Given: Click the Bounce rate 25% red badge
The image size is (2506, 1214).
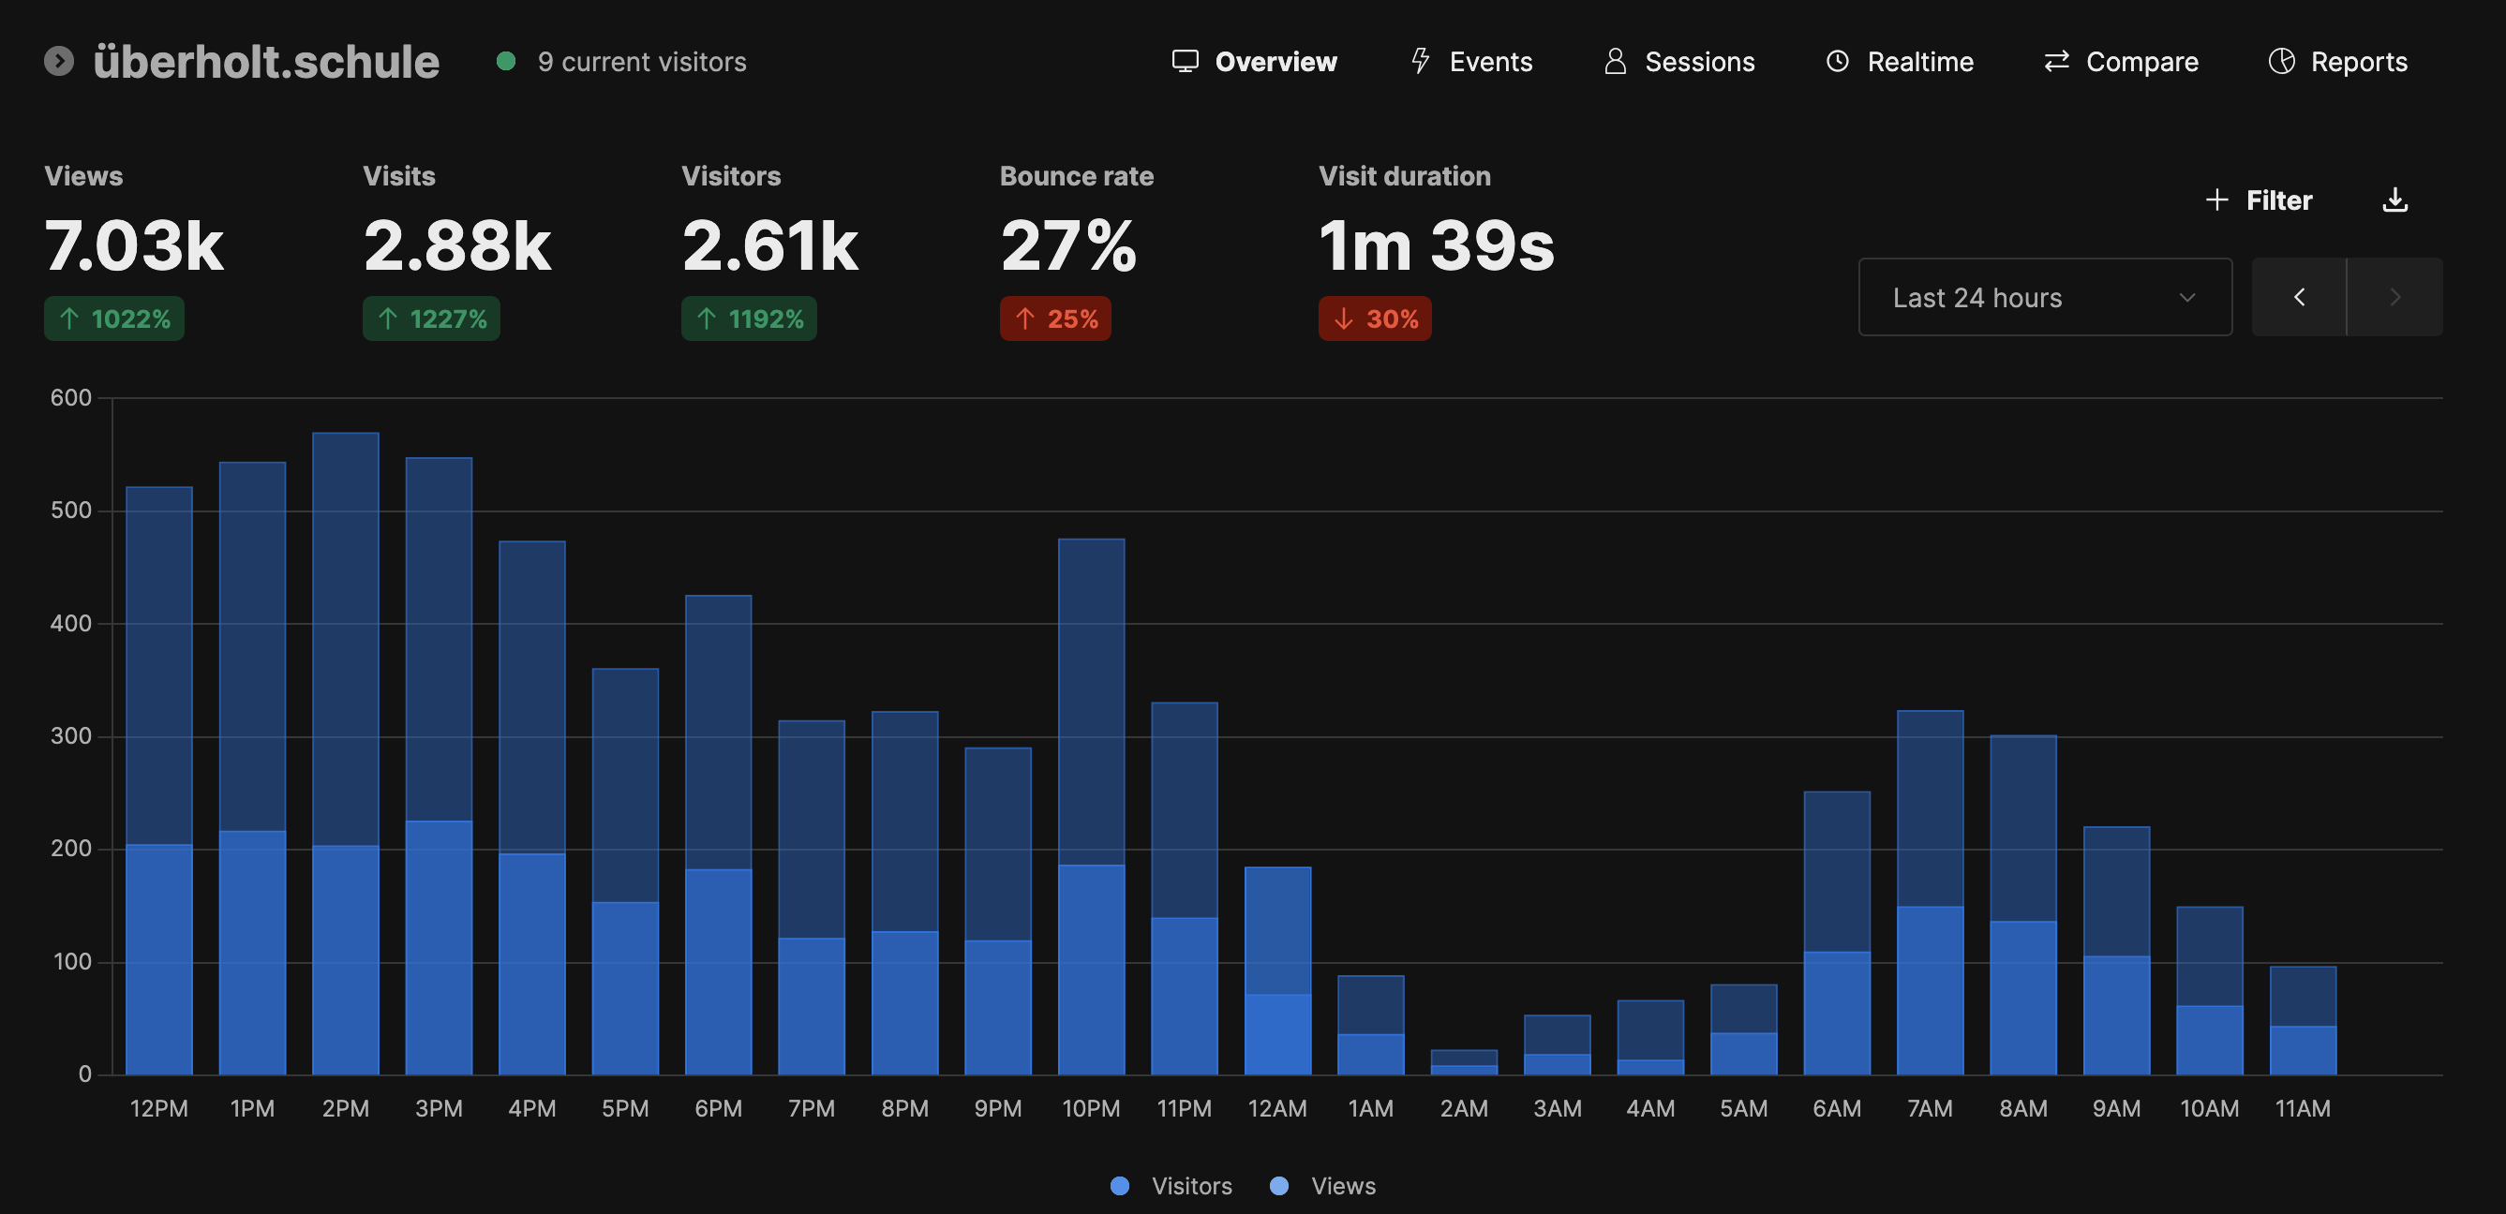Looking at the screenshot, I should [1054, 318].
